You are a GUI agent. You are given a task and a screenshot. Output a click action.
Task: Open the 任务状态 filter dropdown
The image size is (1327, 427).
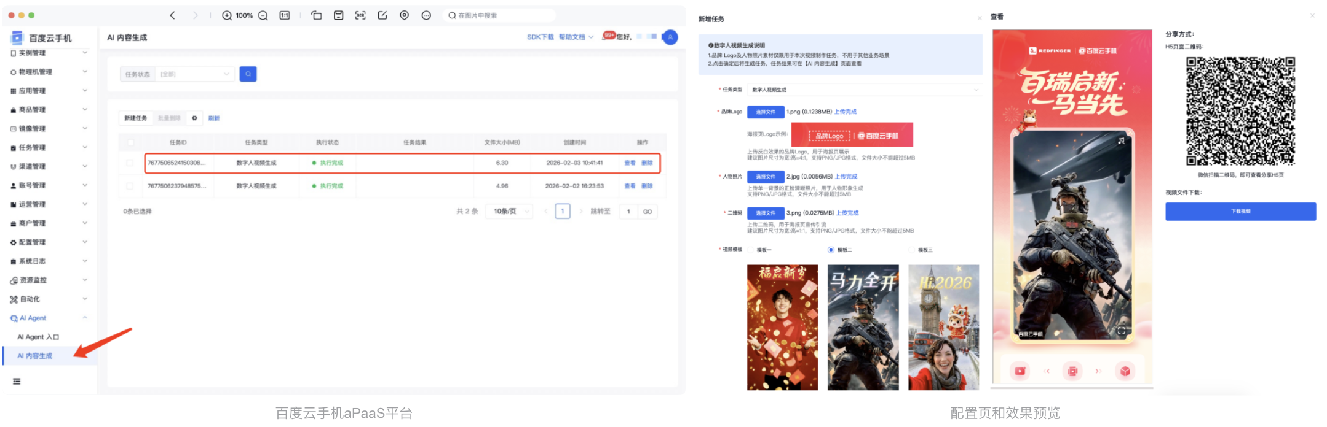point(194,74)
